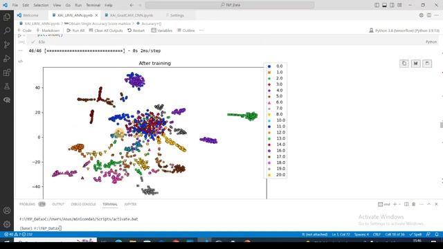The height and width of the screenshot is (249, 443).
Task: Maximize the panel size chevron
Action: (x=429, y=204)
